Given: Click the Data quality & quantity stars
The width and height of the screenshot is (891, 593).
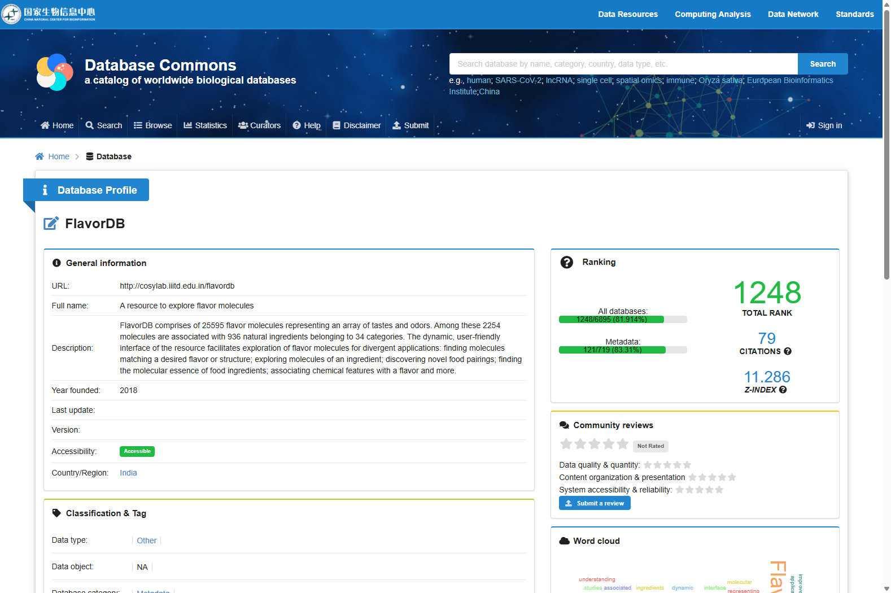Looking at the screenshot, I should click(x=667, y=465).
